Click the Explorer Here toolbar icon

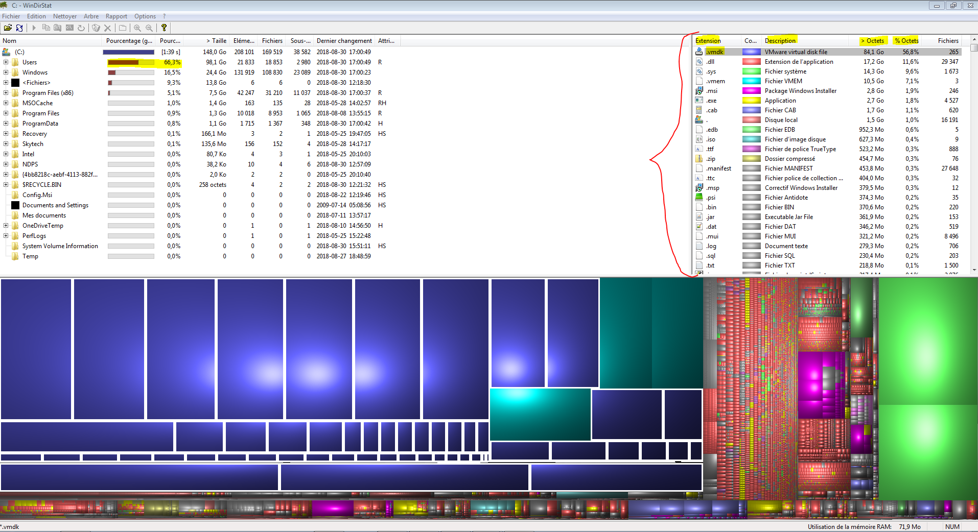pos(58,28)
